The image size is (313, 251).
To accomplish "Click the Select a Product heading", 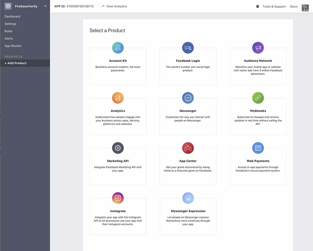I will 107,31.
